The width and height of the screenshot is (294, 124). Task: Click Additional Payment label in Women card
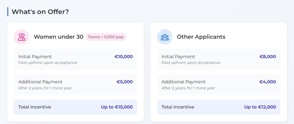pyautogui.click(x=40, y=82)
